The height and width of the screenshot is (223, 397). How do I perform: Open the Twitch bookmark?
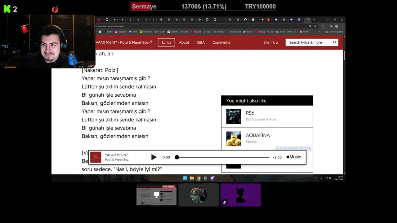point(133,32)
